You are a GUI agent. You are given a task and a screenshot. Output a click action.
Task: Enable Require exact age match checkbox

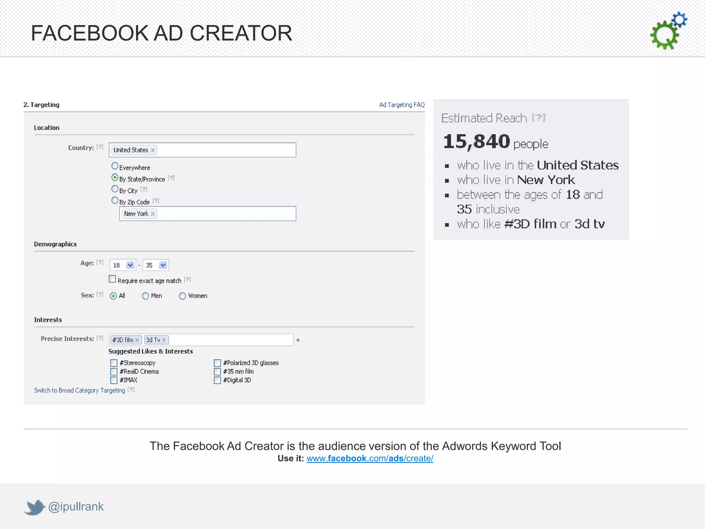tap(112, 279)
